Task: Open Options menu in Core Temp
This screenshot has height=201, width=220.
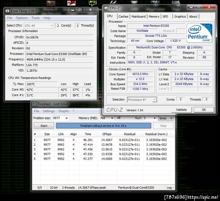Action: pos(22,18)
